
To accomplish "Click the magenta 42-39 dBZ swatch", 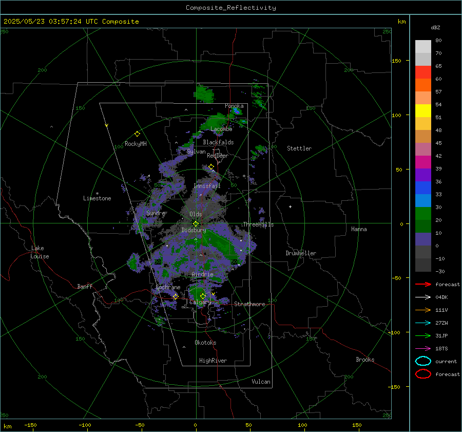I will point(423,162).
